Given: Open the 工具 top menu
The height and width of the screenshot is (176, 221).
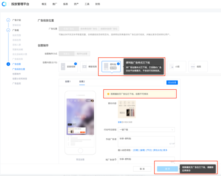Looking at the screenshot, I should [87, 4].
